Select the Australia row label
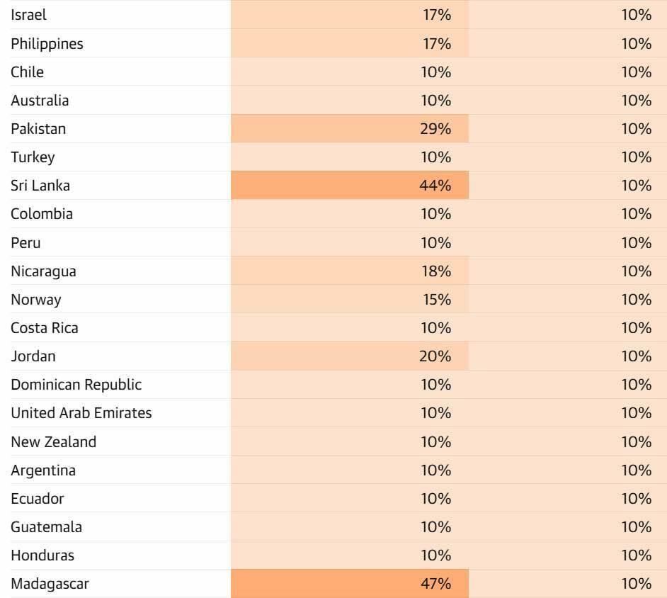 tap(40, 101)
